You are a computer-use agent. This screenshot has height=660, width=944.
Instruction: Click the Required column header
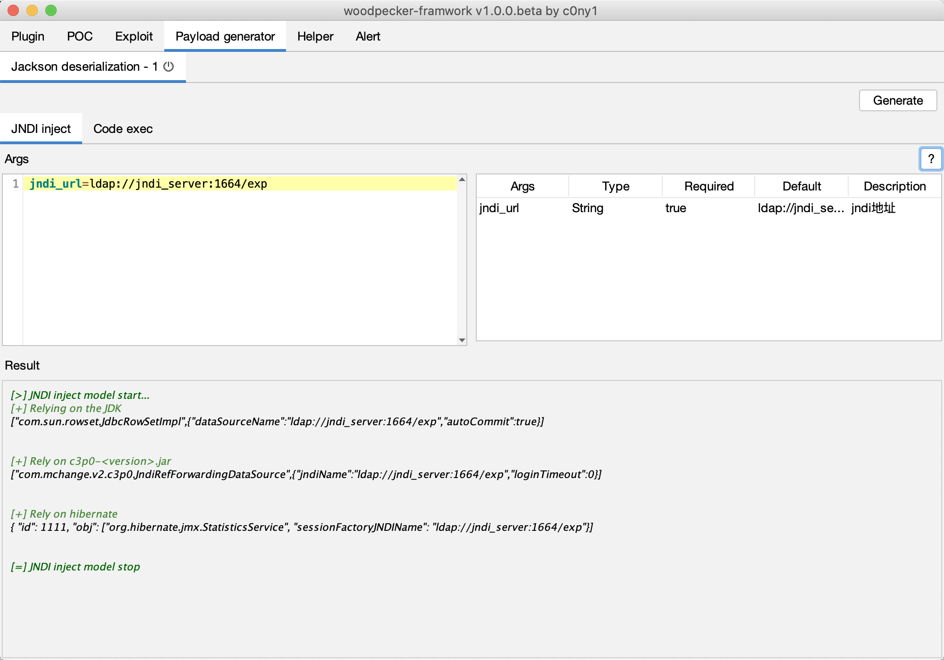[x=708, y=186]
